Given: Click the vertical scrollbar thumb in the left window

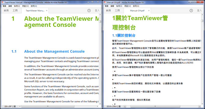Looking at the screenshot, I should coord(100,21).
